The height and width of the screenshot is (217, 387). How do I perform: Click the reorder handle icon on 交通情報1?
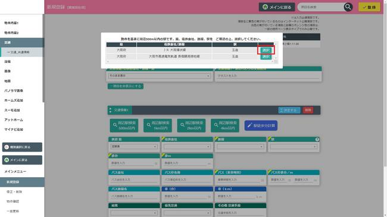[x=110, y=110]
